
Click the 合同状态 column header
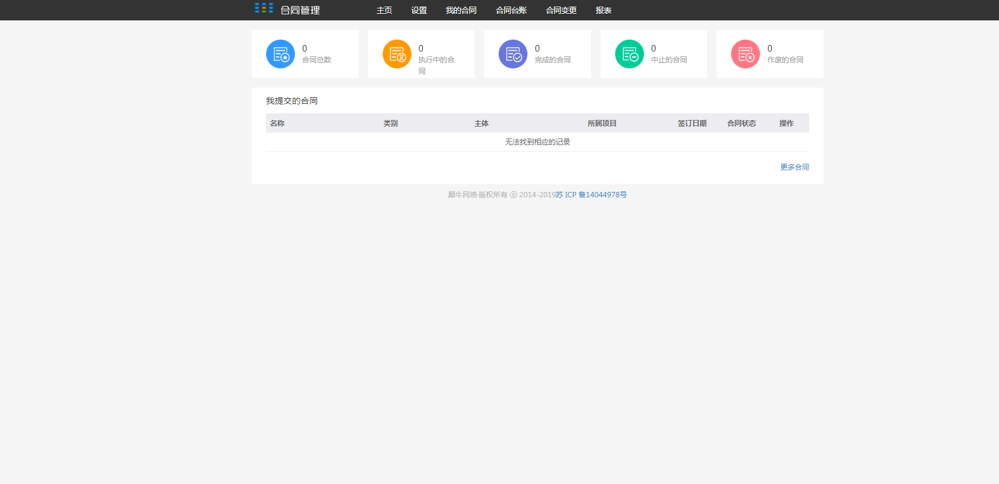point(741,123)
